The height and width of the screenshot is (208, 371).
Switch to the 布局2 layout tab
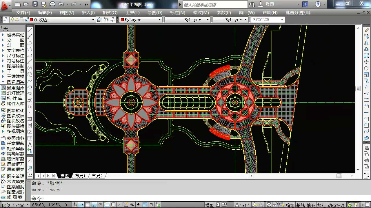point(97,176)
